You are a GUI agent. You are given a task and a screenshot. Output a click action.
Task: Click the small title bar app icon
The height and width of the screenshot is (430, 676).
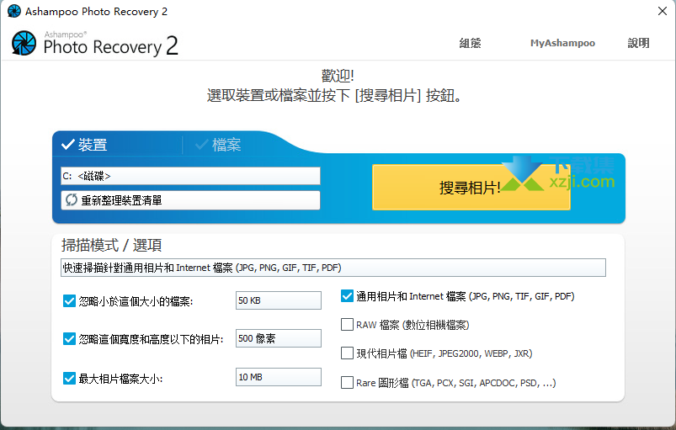[13, 11]
